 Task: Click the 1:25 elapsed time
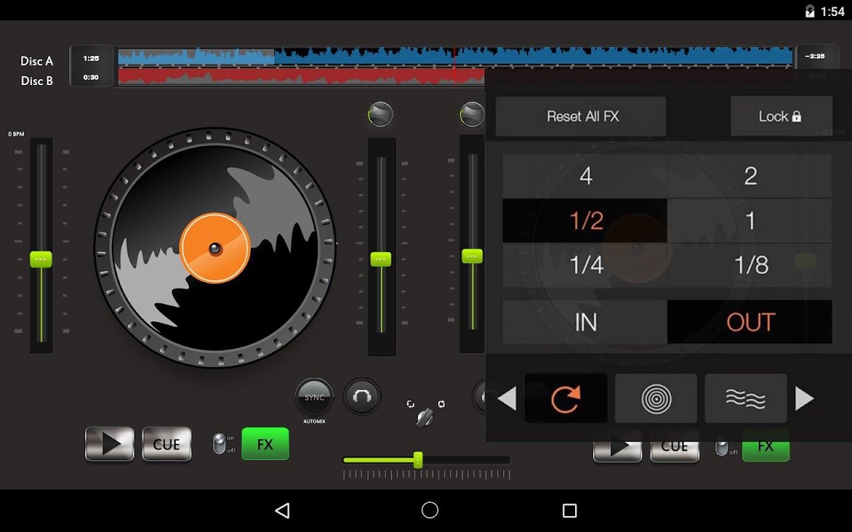point(91,59)
